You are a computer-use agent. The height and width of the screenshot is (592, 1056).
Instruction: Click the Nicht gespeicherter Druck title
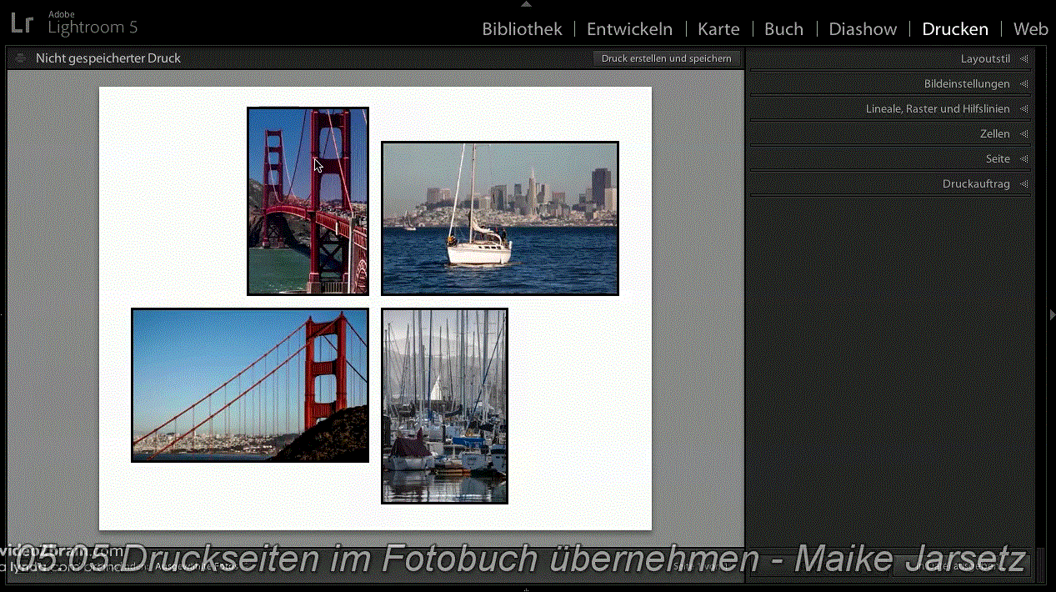[x=108, y=58]
